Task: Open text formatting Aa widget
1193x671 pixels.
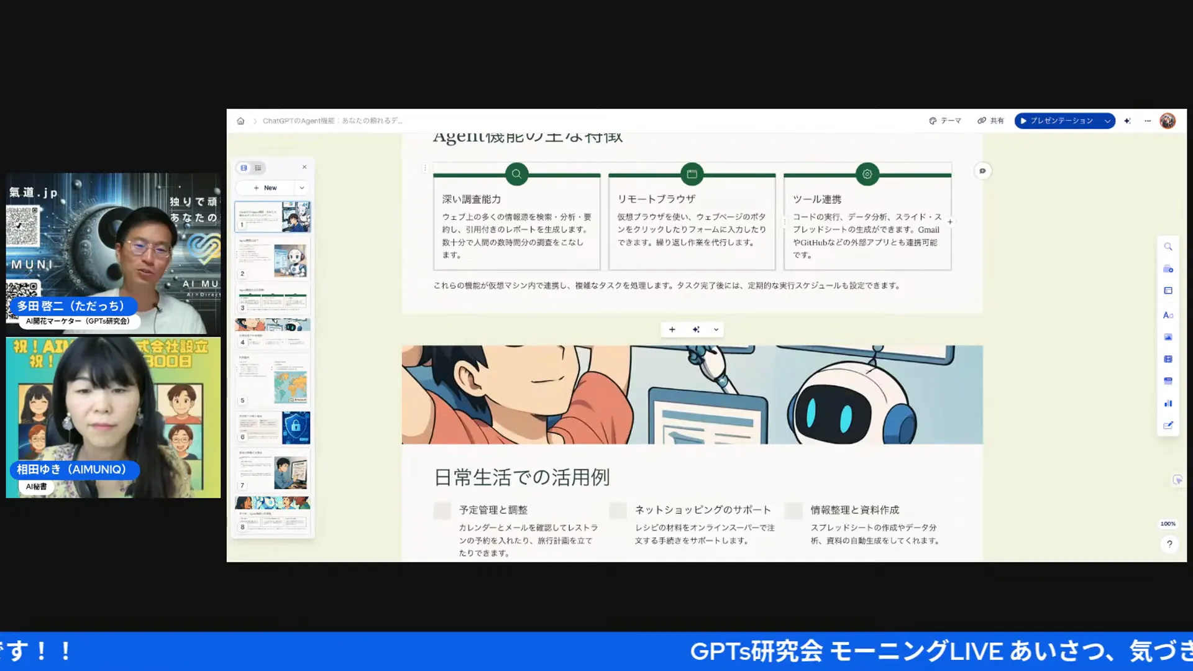Action: pos(1168,315)
